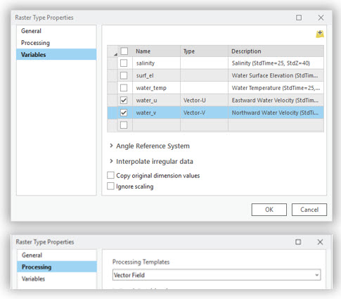This screenshot has width=341, height=299.
Task: Click the Type column header
Action: [204, 51]
